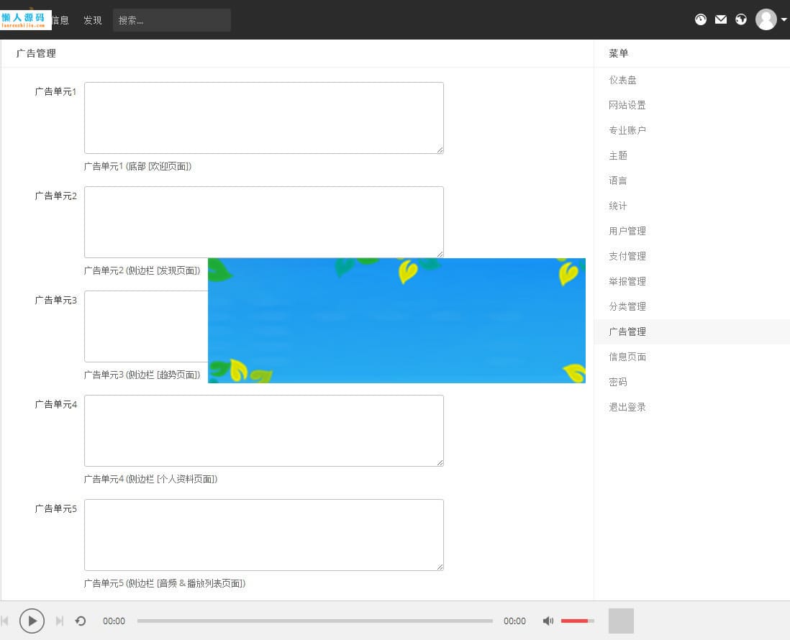This screenshot has width=790, height=640.
Task: Click the 广告单元1 text area
Action: tap(263, 118)
